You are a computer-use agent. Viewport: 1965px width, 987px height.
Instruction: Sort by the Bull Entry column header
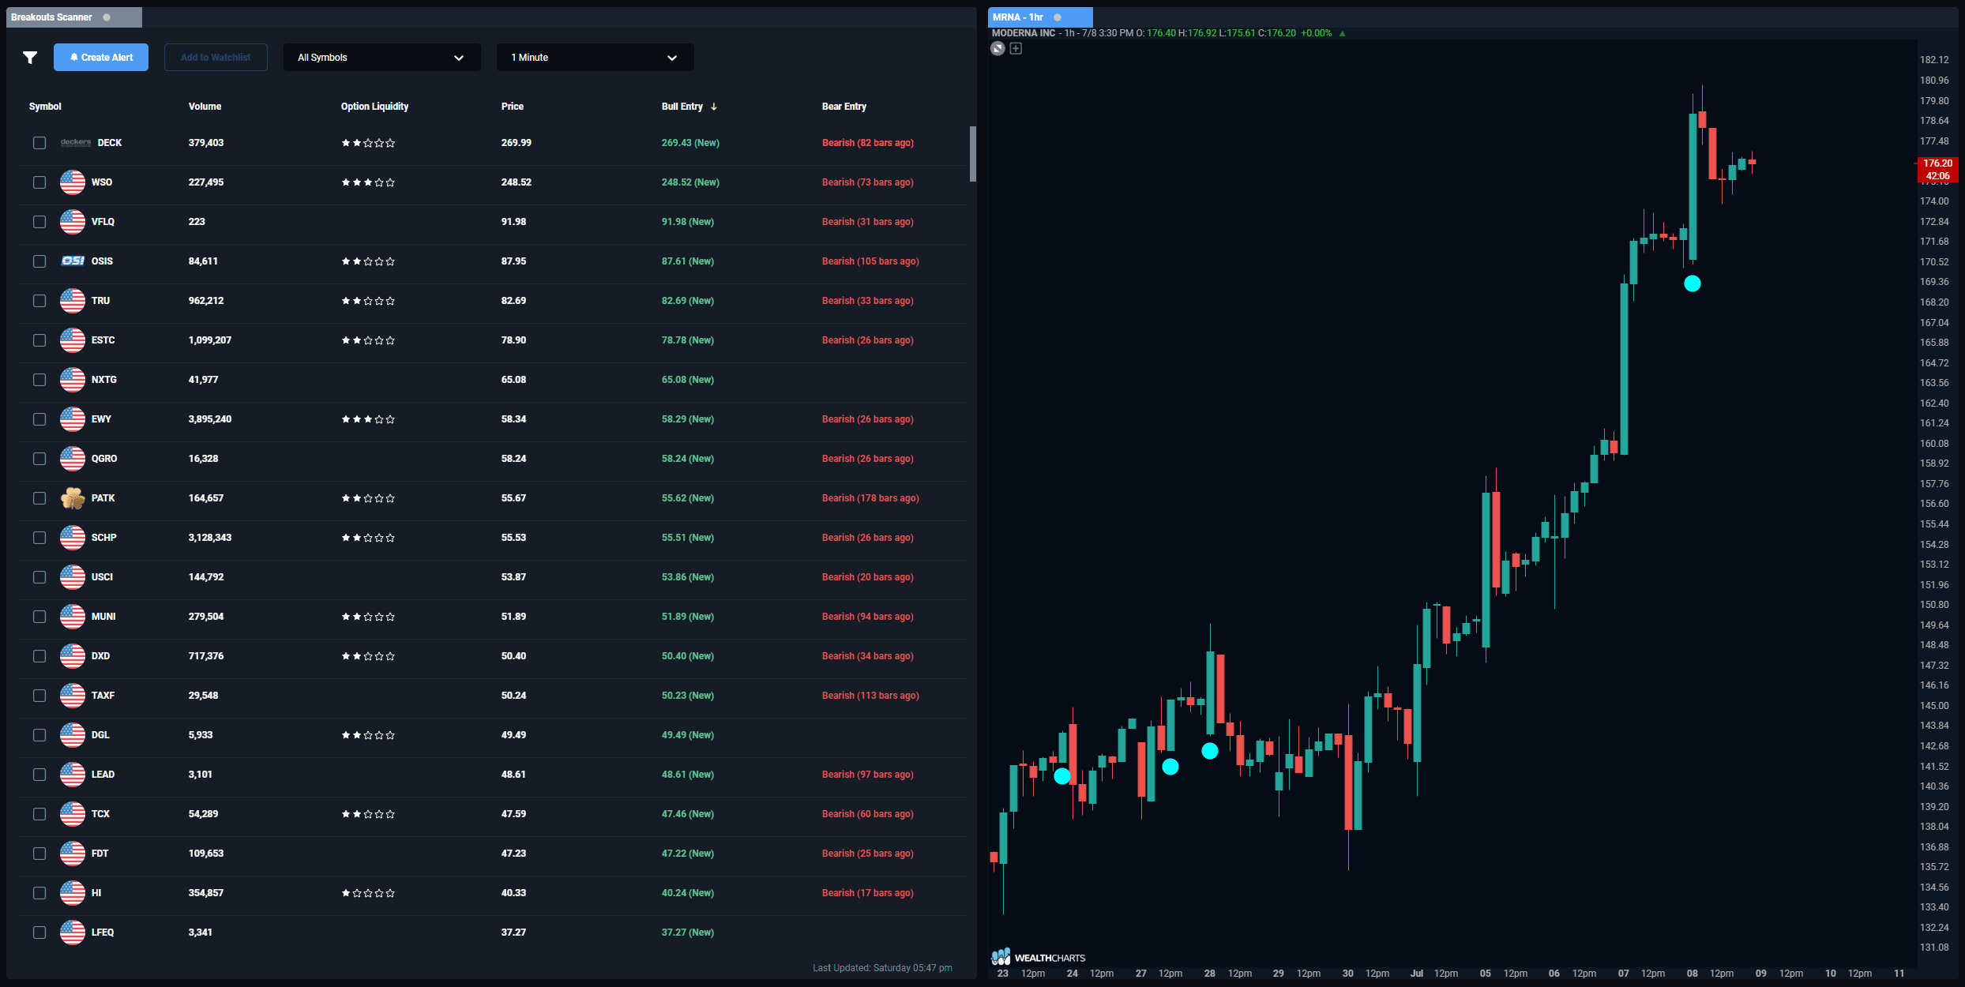682,107
